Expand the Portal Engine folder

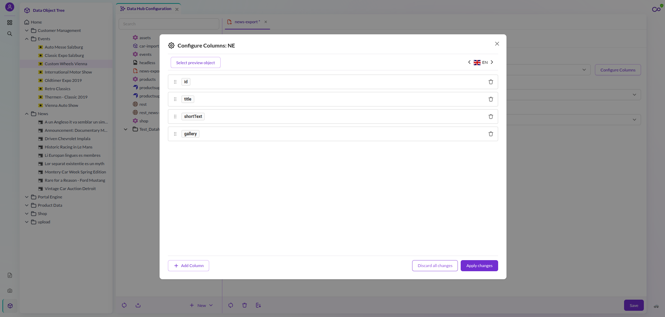[x=27, y=197]
